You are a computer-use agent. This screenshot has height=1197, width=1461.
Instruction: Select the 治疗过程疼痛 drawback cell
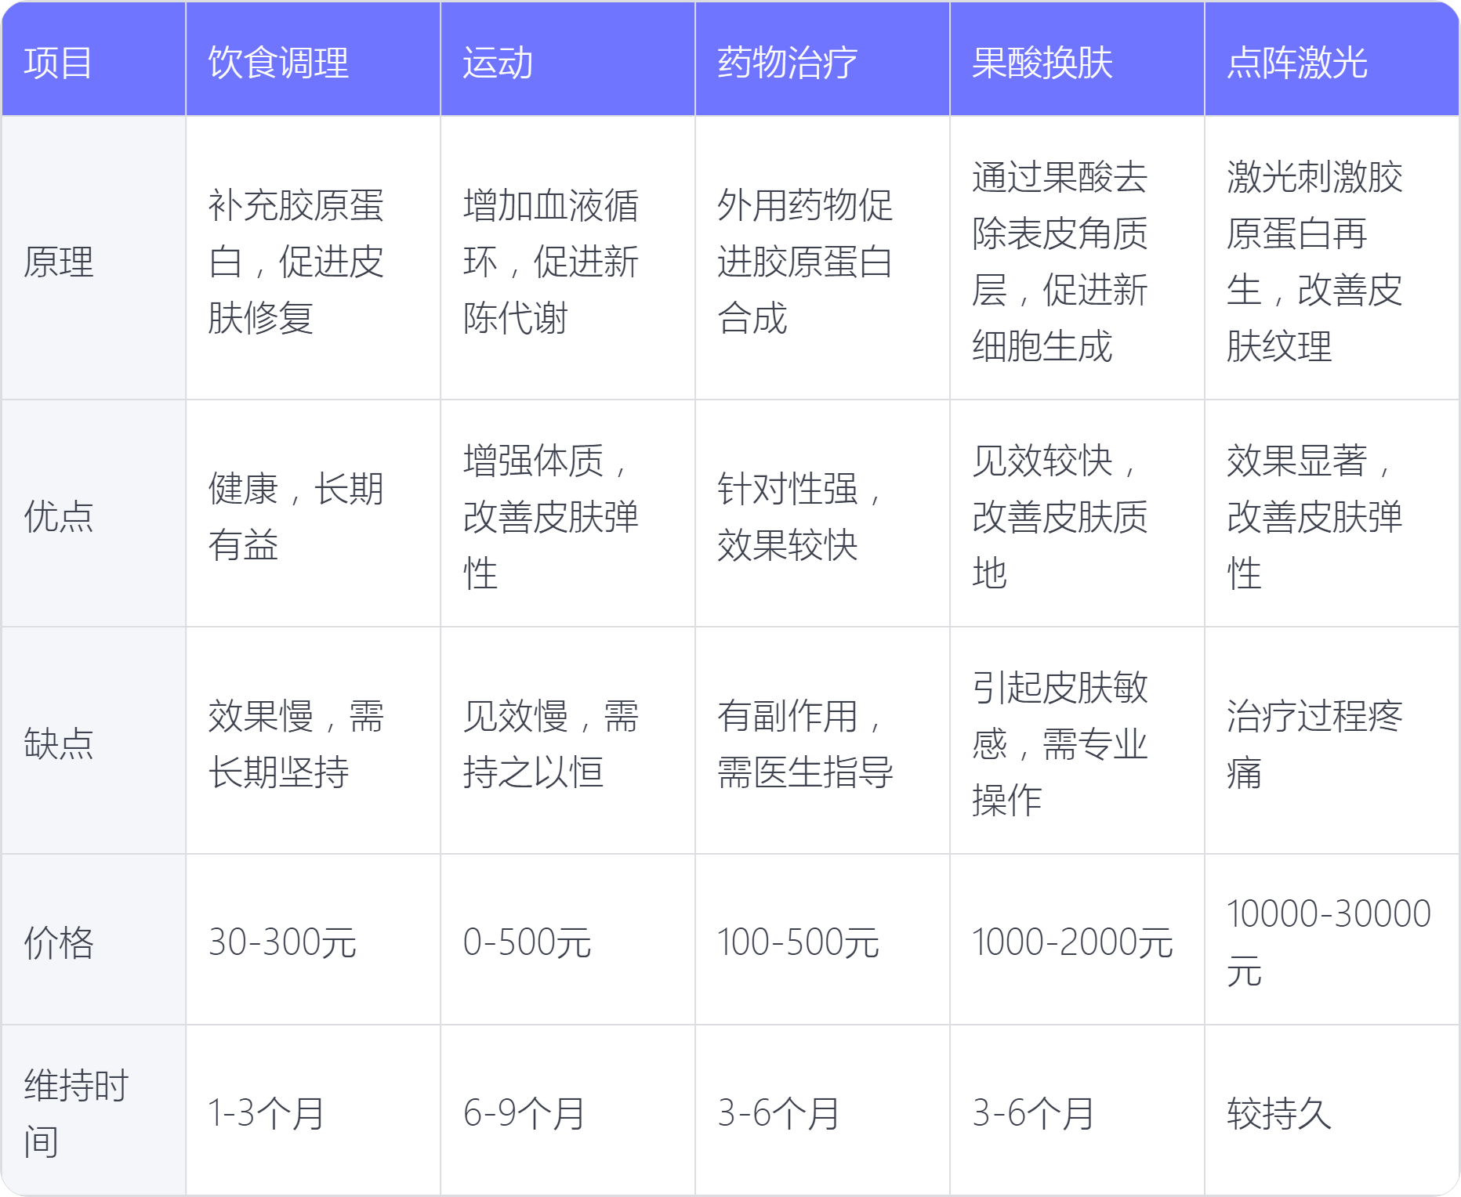coord(1314,743)
